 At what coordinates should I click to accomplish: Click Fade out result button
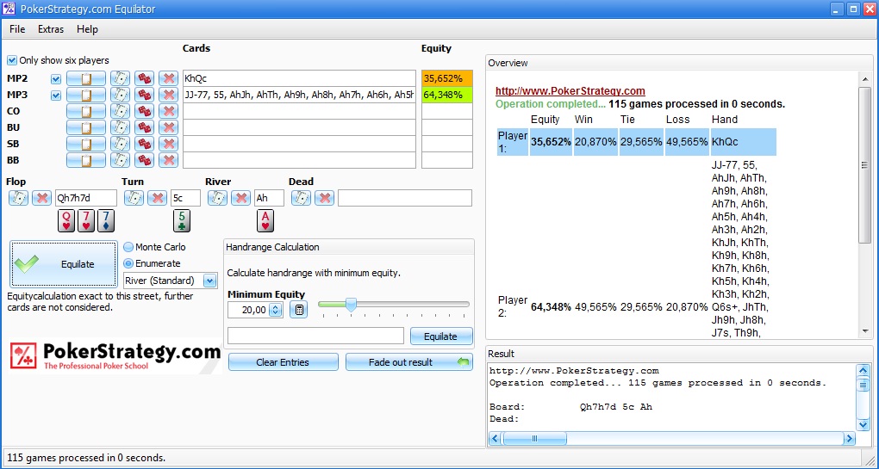click(x=409, y=362)
